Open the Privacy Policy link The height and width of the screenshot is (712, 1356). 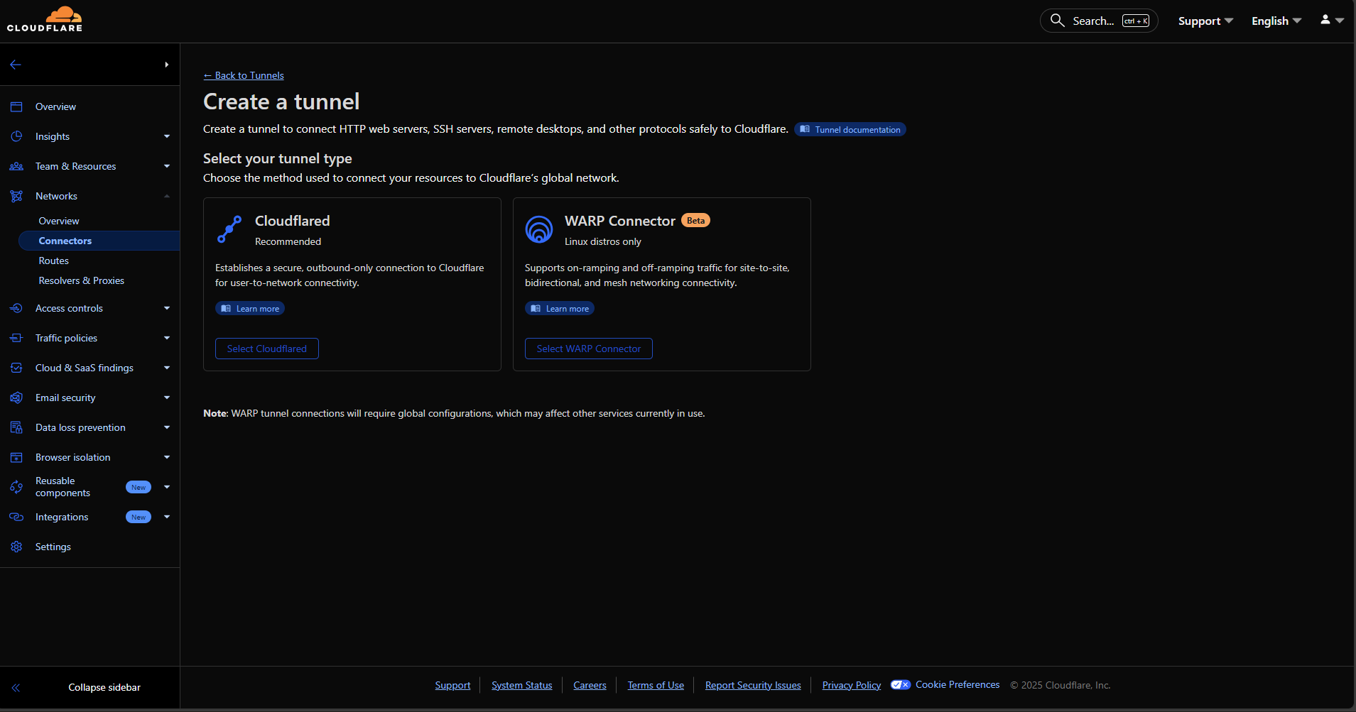(x=852, y=685)
